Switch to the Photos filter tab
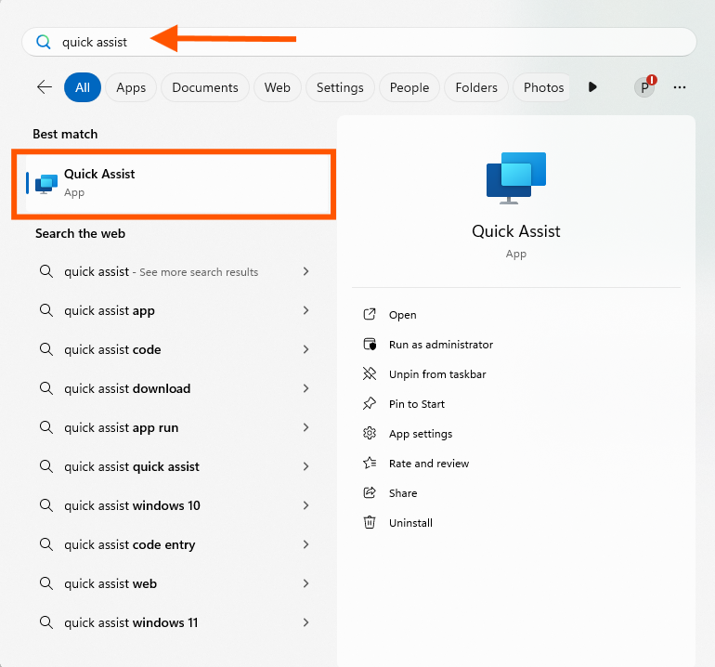 [541, 87]
